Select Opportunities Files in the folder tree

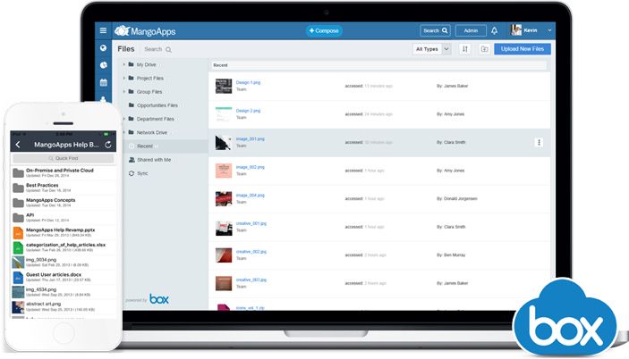pyautogui.click(x=157, y=105)
